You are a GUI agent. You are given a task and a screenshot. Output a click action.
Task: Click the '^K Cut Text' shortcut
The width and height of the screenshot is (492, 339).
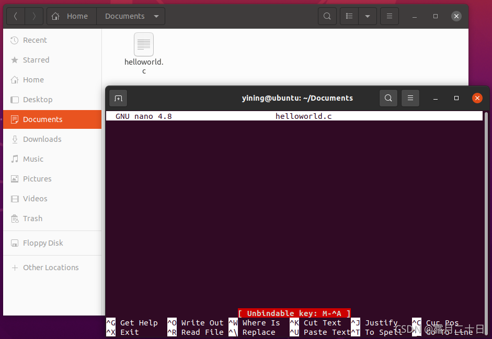[315, 323]
